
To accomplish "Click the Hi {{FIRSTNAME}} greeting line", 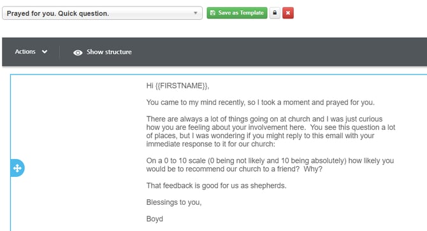I will pos(178,86).
